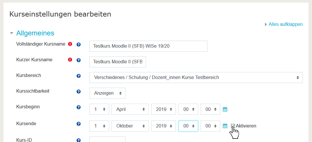The image size is (312, 142).
Task: Click help icon next to Kursbereich
Action: (78, 76)
